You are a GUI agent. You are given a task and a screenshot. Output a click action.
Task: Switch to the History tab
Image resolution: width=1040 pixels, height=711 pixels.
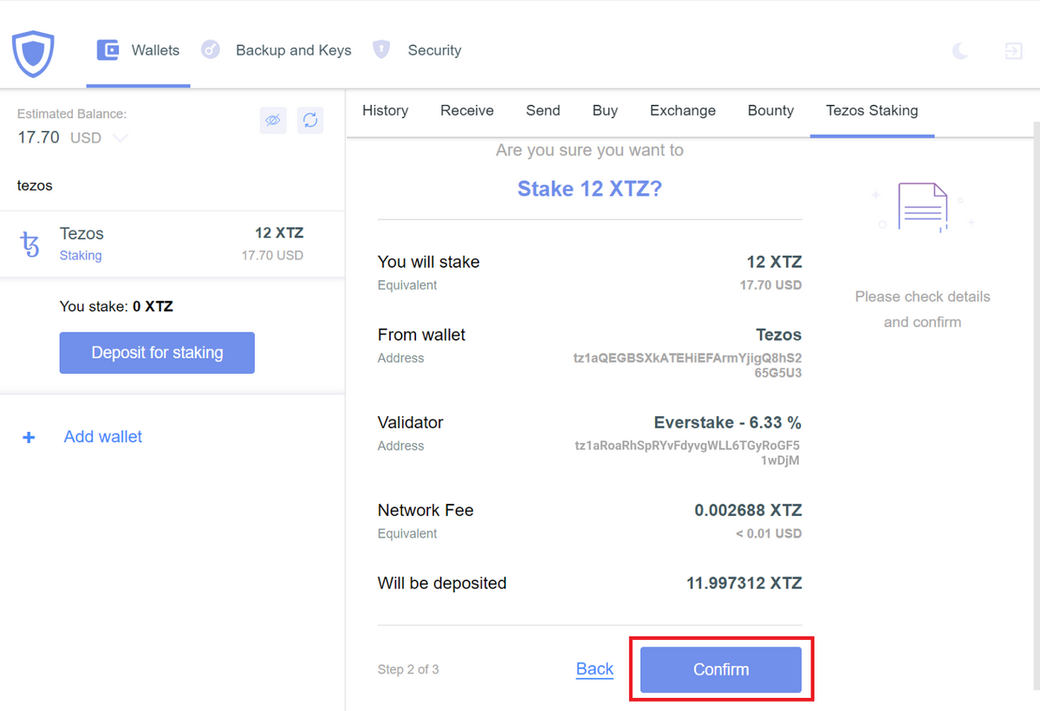click(385, 110)
